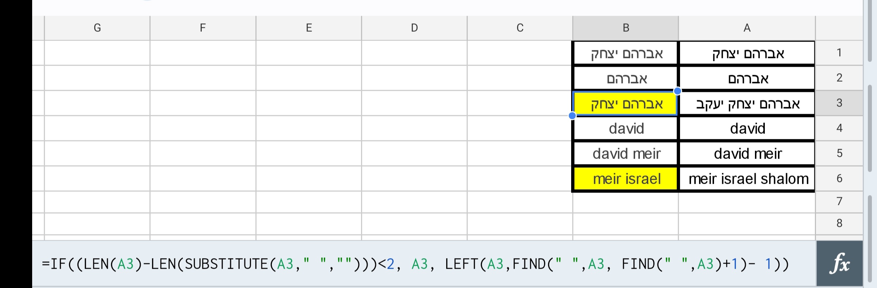Select cell B4 containing 'david'
The height and width of the screenshot is (288, 877).
click(x=625, y=128)
